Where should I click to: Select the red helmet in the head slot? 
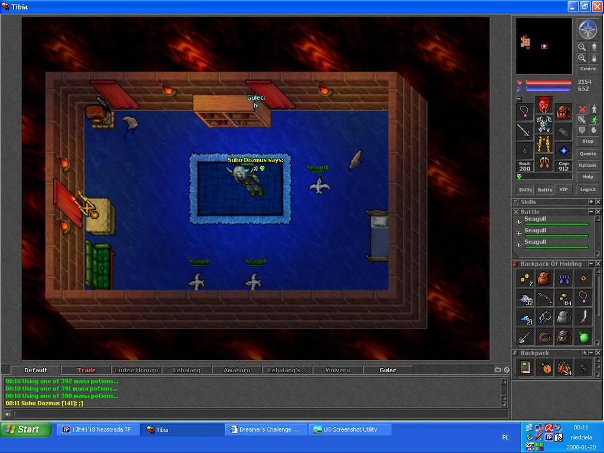tap(544, 105)
